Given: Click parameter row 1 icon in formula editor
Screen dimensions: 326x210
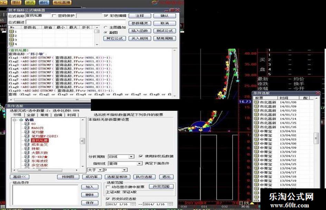Looking at the screenshot, I should (x=11, y=31).
